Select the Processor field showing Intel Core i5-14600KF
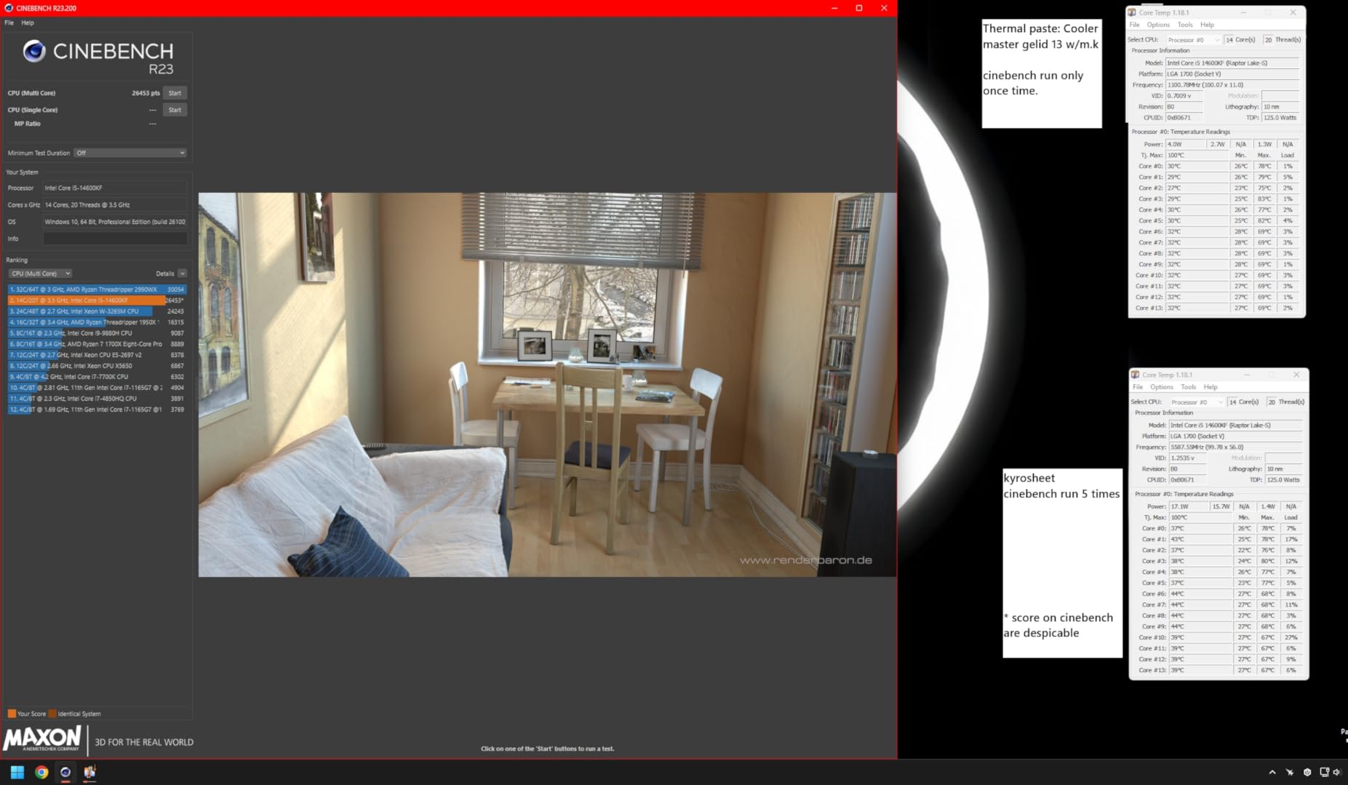The height and width of the screenshot is (785, 1348). point(115,188)
